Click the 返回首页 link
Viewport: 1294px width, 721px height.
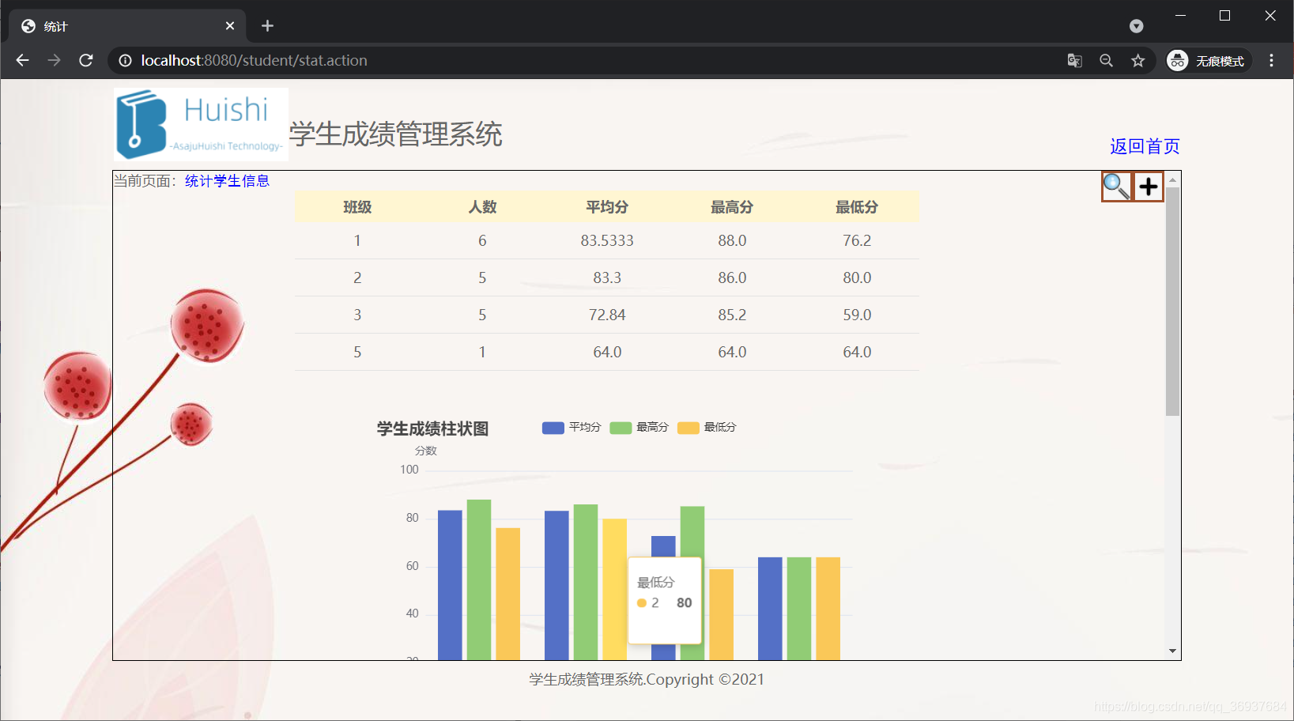1145,146
